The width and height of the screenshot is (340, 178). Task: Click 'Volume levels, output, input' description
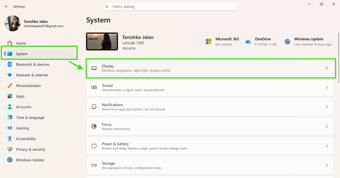(x=133, y=90)
